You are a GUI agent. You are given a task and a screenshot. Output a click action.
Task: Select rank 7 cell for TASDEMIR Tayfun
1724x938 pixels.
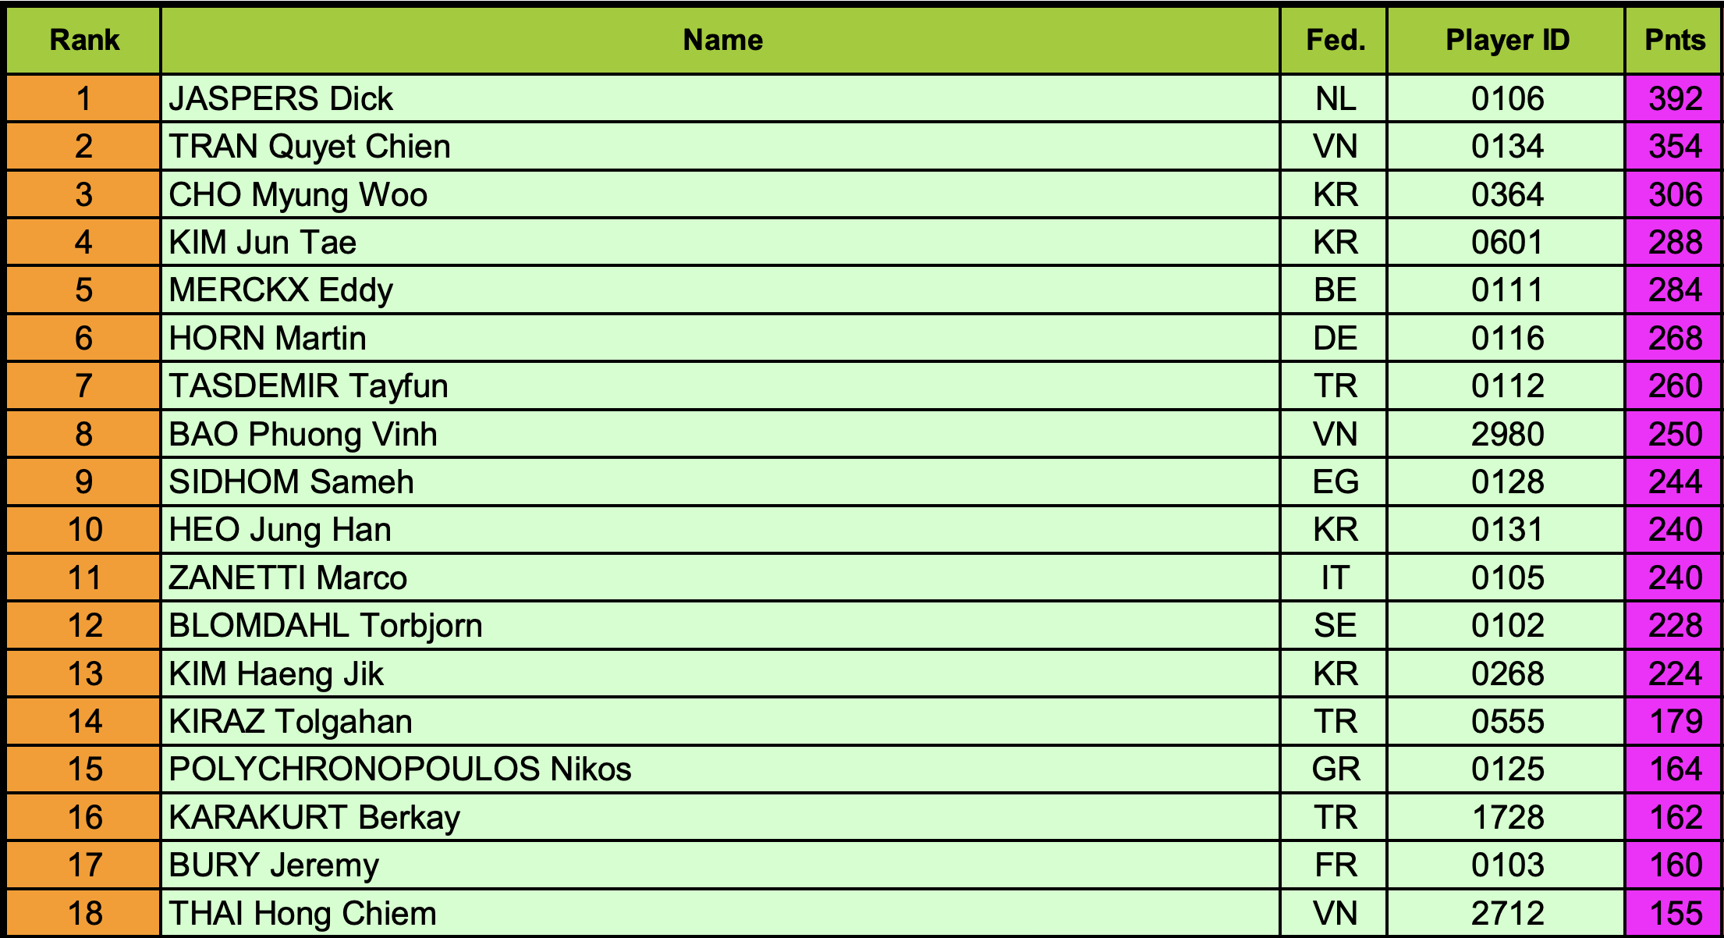pos(83,386)
